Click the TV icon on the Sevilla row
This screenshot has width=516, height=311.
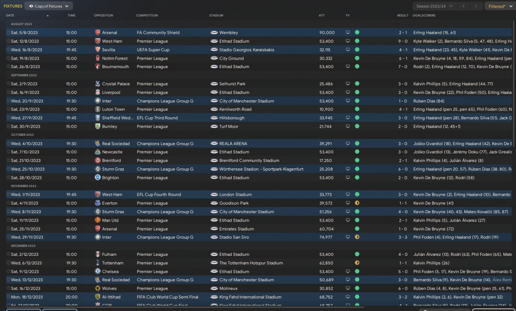coord(348,50)
